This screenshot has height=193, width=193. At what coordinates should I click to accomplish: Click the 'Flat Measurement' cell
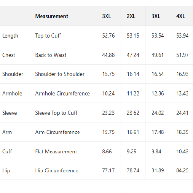(x=56, y=152)
